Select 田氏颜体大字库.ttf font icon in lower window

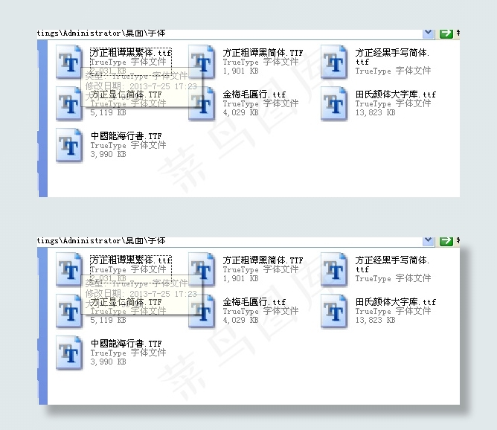tap(334, 311)
